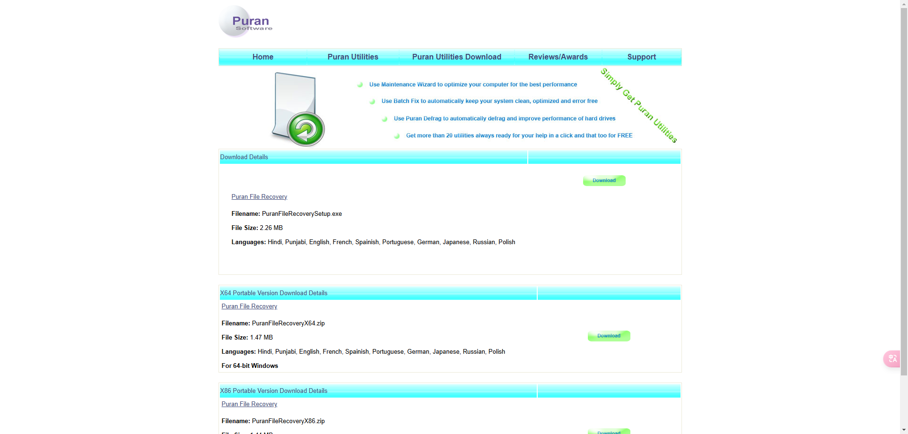Click the Puran Defrag banner text
This screenshot has height=434, width=908.
pyautogui.click(x=505, y=119)
